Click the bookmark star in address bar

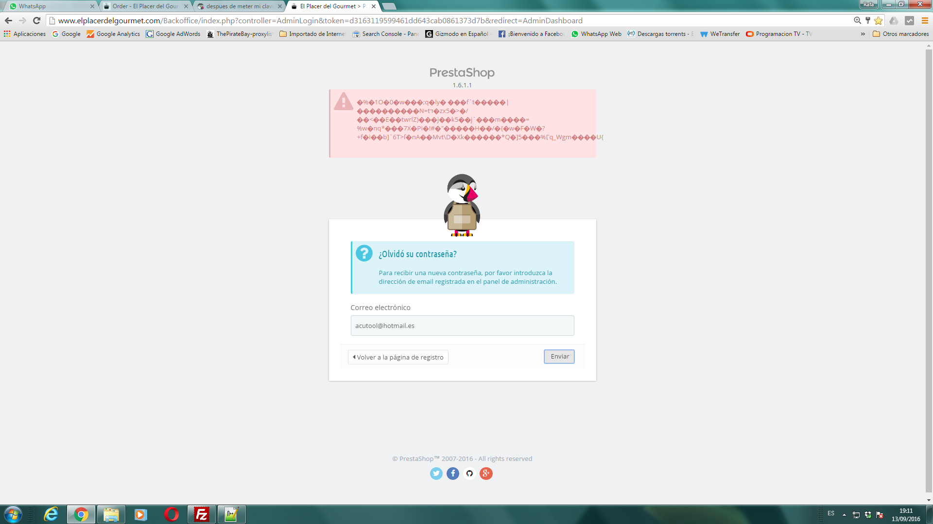click(878, 20)
